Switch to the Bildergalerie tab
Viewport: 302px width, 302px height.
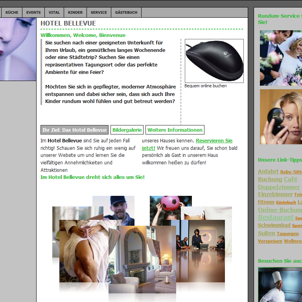point(127,130)
